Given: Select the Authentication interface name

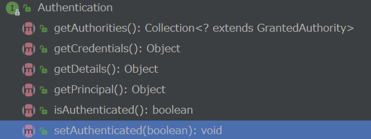Looking at the screenshot, I should pos(75,8).
